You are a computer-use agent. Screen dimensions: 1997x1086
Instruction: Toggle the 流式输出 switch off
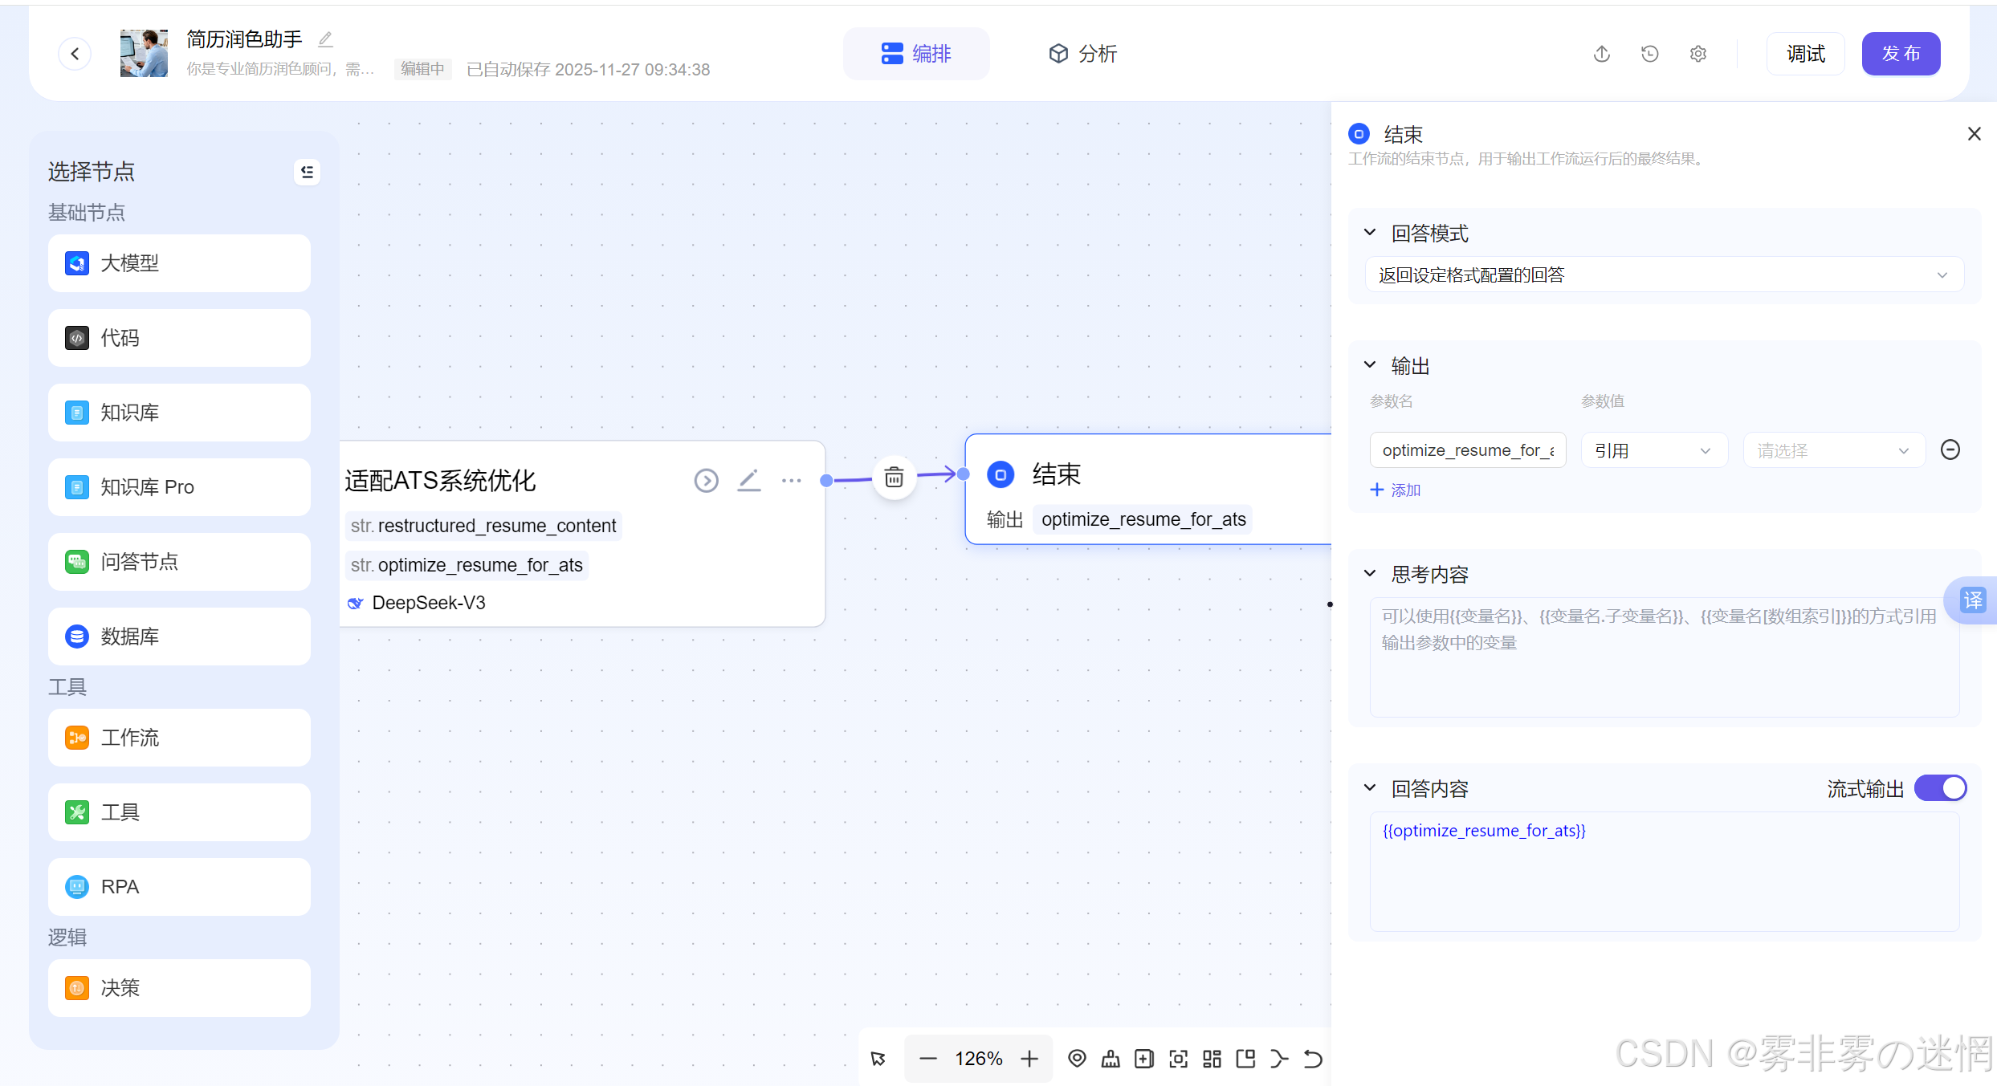tap(1940, 788)
